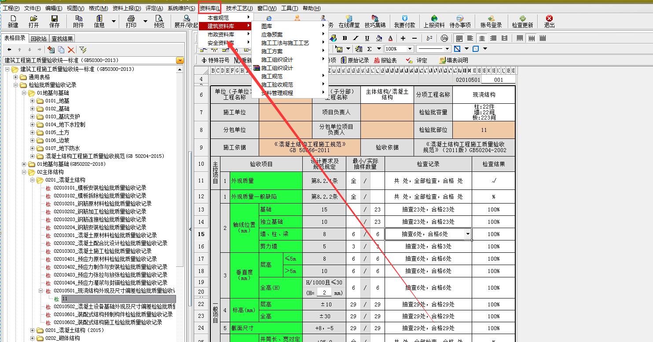Click the fill color paint bucket icon
Image resolution: width=653 pixels, height=342 pixels.
coord(379,38)
